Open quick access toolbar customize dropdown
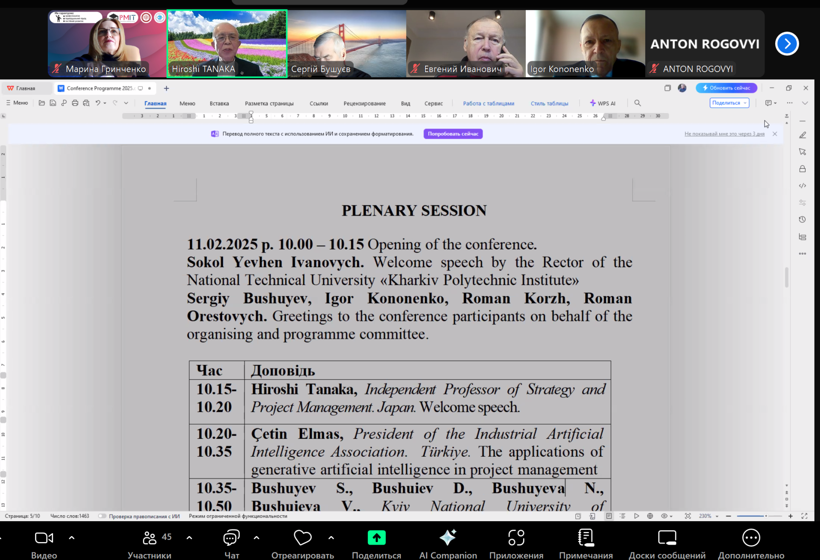The width and height of the screenshot is (820, 560). (x=126, y=103)
